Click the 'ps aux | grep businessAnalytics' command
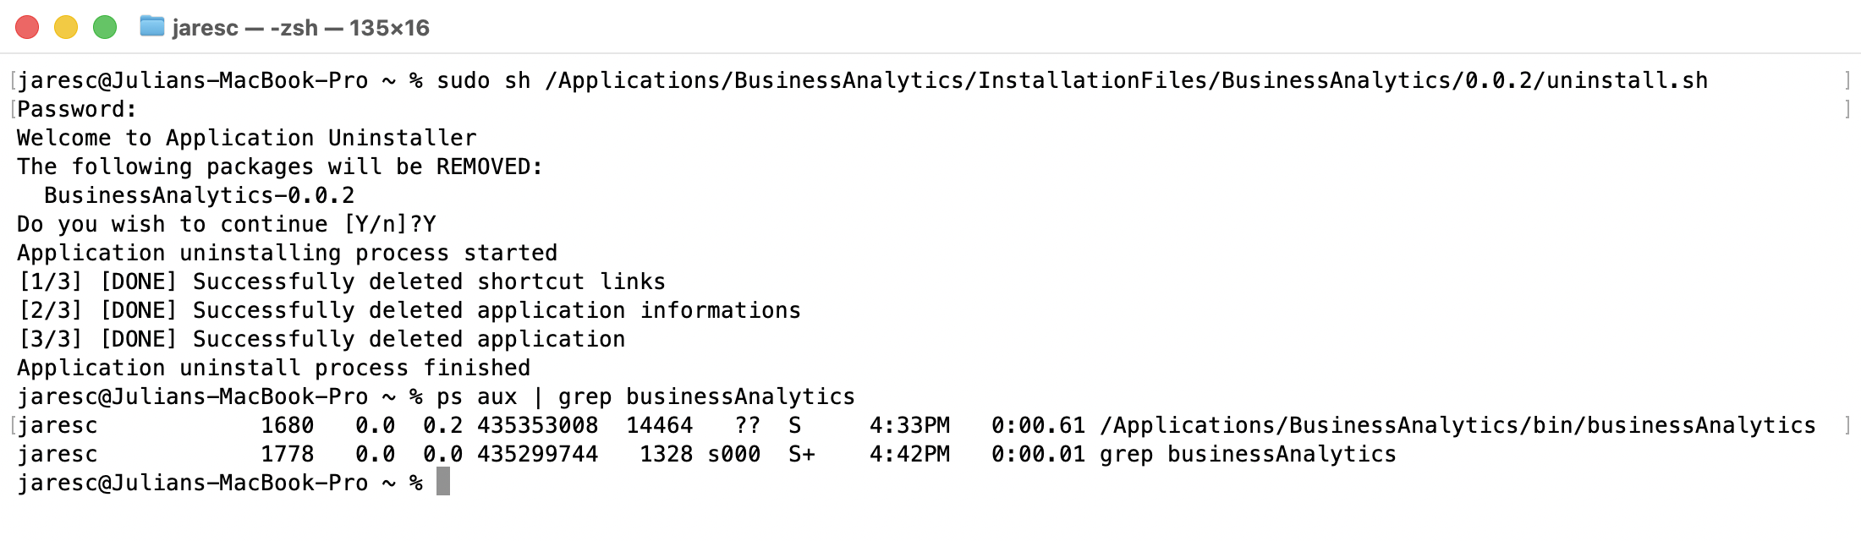 tap(645, 396)
